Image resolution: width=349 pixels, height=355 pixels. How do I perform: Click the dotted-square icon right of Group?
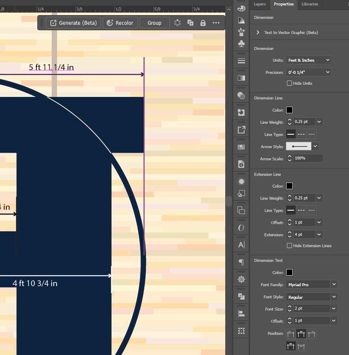pyautogui.click(x=177, y=23)
